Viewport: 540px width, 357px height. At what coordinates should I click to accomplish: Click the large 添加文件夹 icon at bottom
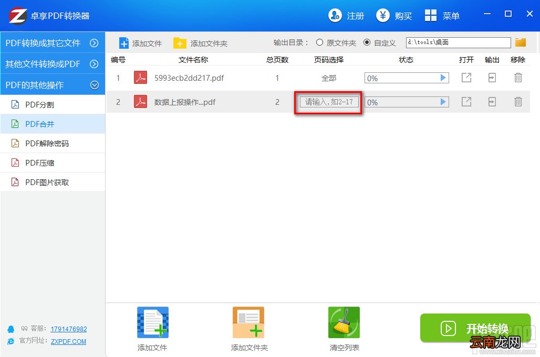(248, 322)
